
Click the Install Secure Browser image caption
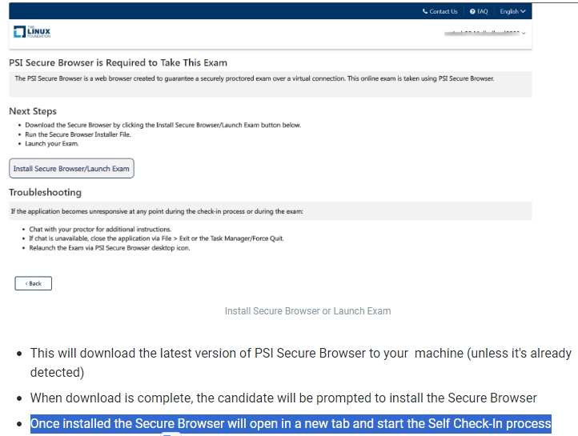pos(307,310)
